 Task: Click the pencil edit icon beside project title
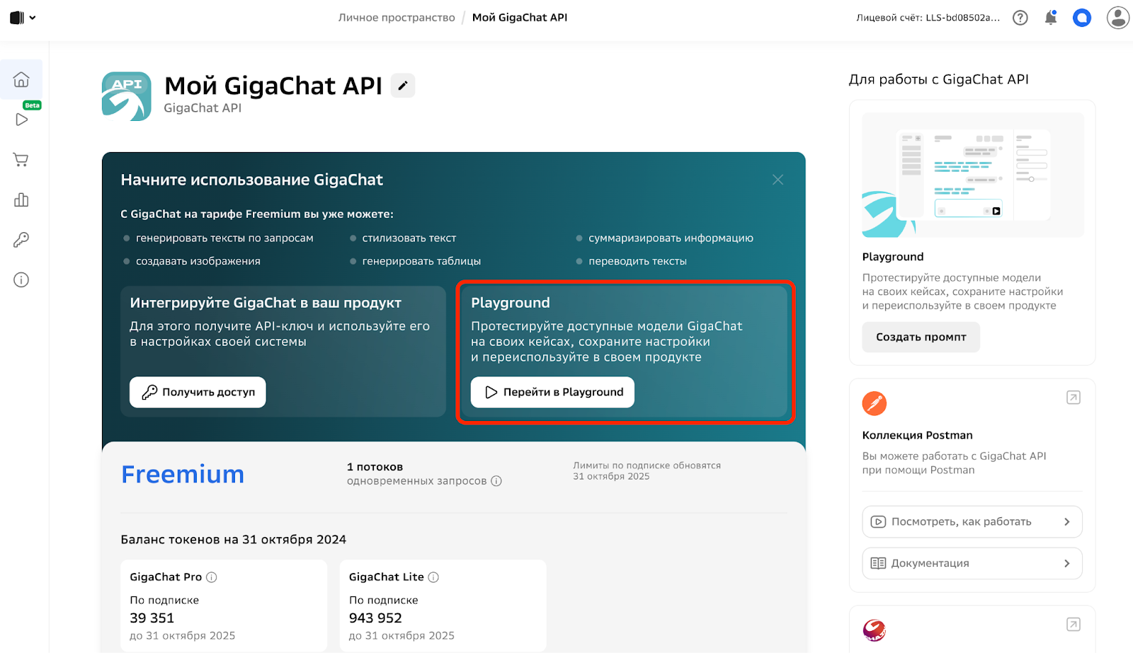[x=403, y=86]
